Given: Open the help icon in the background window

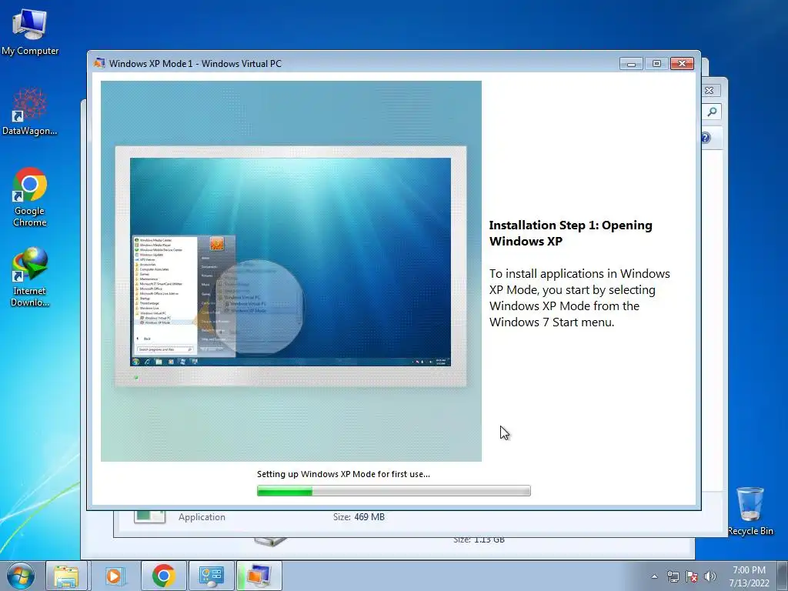Looking at the screenshot, I should (x=706, y=138).
